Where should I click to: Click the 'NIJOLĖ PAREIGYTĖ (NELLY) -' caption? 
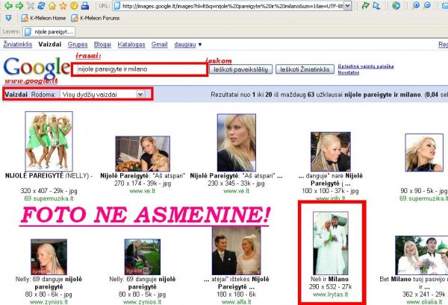point(49,176)
